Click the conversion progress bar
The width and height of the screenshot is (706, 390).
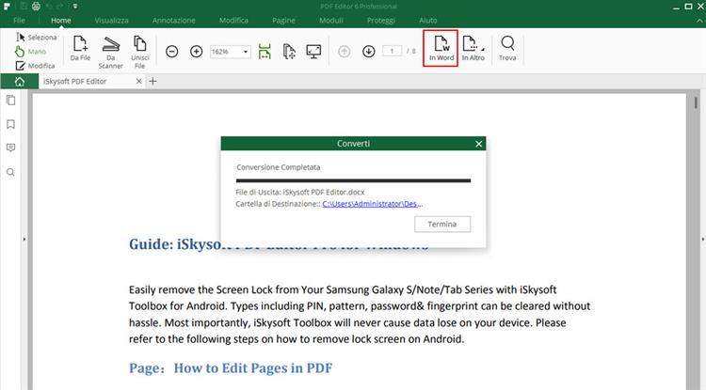point(353,180)
